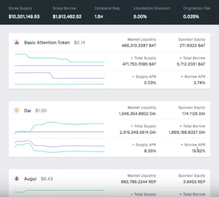The width and height of the screenshot is (219, 197).
Task: Click Dai total borrow 1,869,168.8337 DAI
Action: (187, 132)
